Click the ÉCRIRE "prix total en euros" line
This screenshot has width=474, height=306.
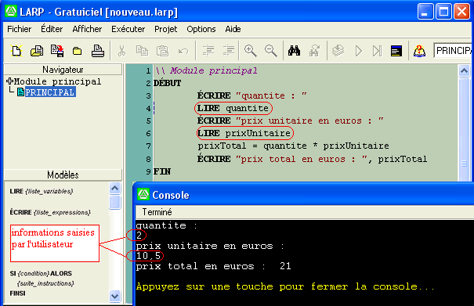pos(312,159)
